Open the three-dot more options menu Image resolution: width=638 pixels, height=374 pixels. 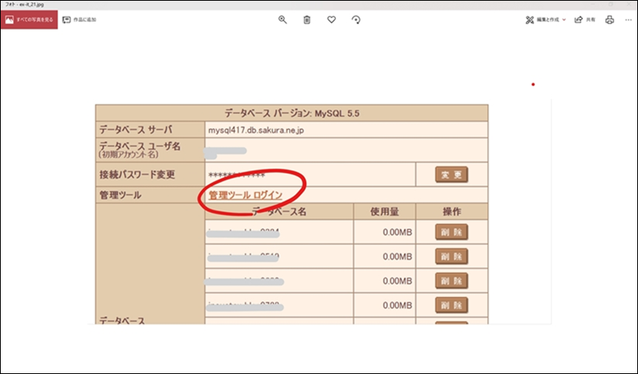click(629, 19)
